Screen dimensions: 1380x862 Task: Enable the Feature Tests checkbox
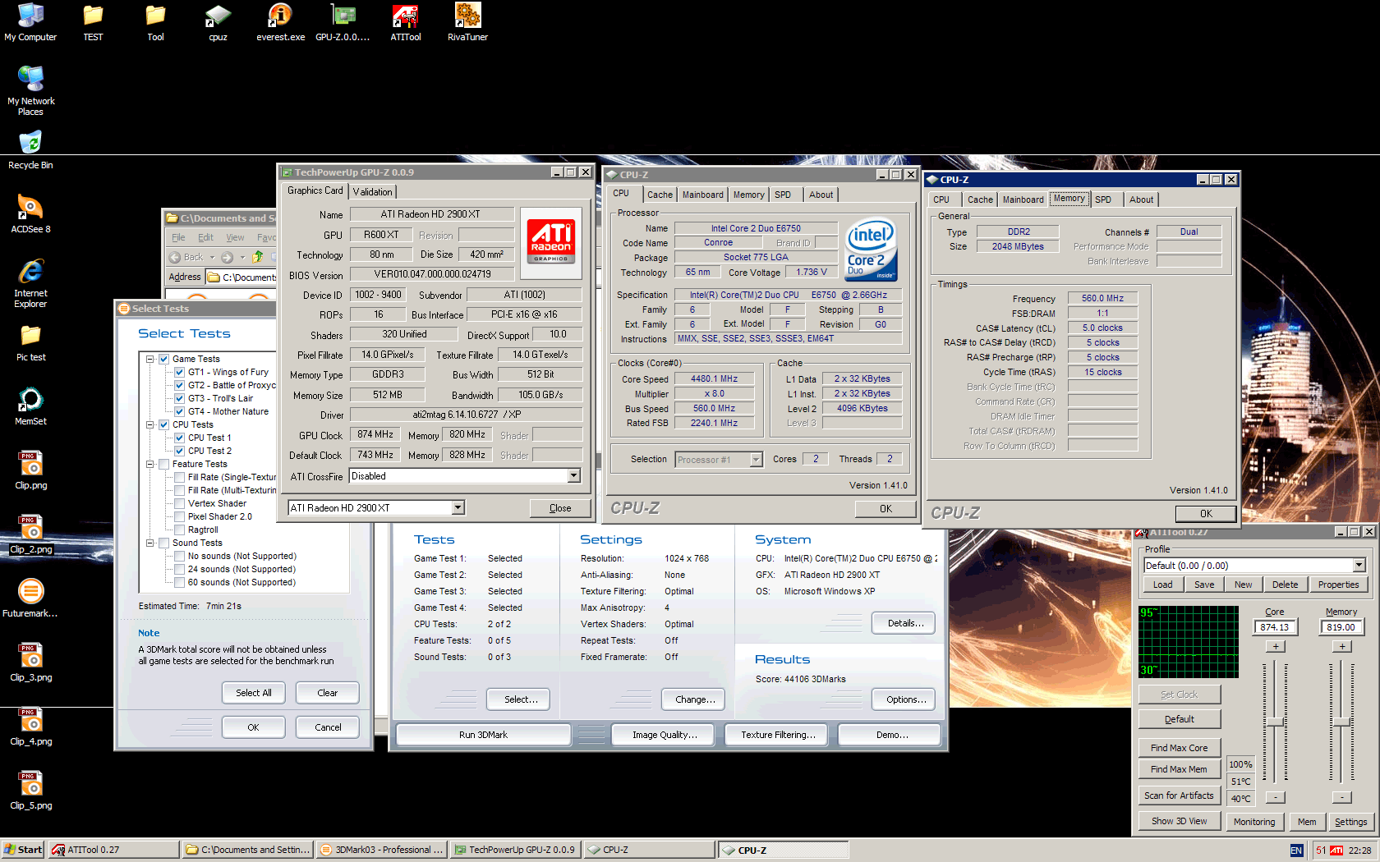point(164,464)
